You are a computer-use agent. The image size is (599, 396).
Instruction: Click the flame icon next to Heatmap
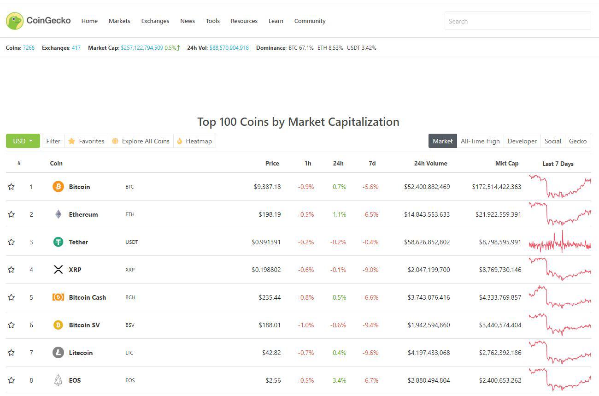click(179, 141)
